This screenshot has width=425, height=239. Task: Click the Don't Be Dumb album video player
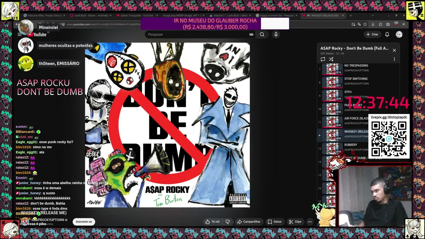pyautogui.click(x=167, y=125)
